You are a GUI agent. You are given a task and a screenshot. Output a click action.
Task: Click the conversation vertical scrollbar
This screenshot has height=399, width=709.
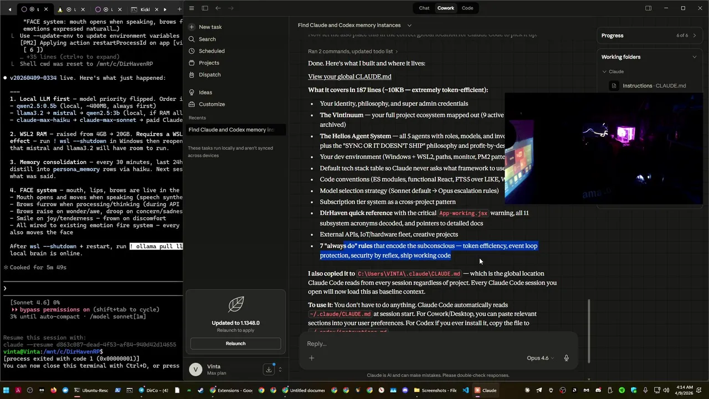tap(588, 331)
